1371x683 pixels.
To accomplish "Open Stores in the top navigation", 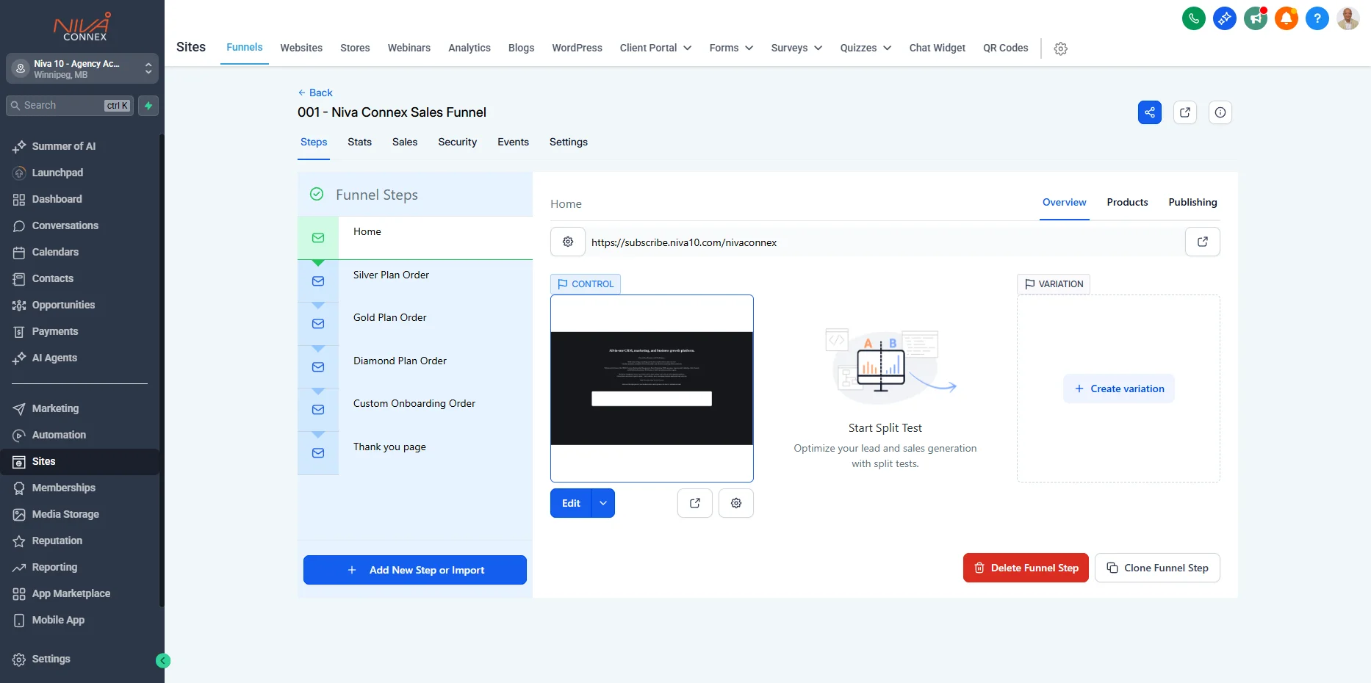I will [x=355, y=48].
